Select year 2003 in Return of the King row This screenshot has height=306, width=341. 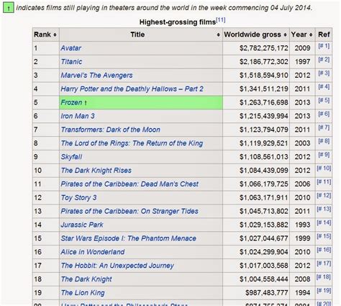pos(303,143)
